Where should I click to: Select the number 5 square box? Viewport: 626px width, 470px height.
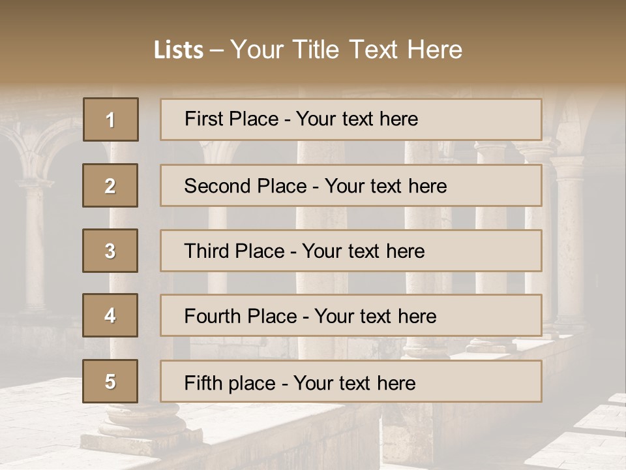point(110,381)
